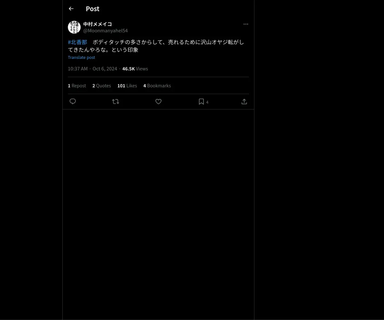Share the post via upload icon
384x320 pixels.
244,101
